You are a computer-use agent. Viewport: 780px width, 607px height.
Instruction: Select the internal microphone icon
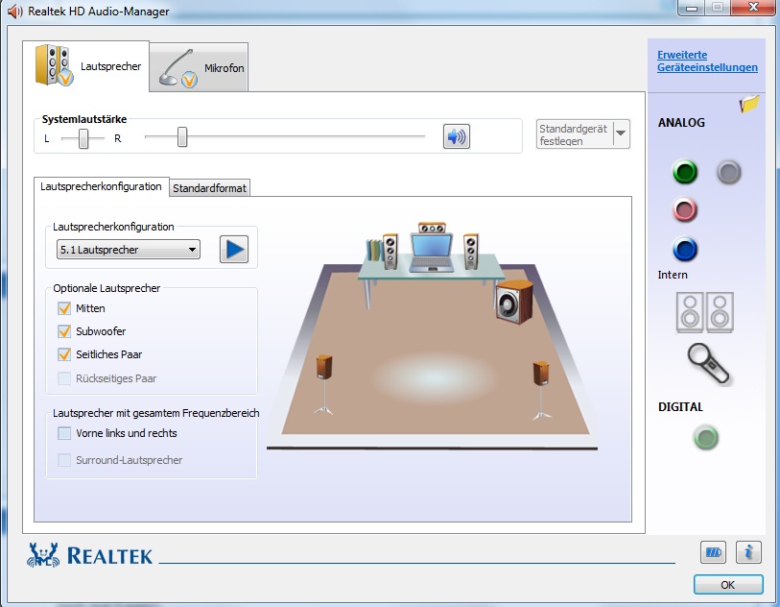tap(708, 365)
